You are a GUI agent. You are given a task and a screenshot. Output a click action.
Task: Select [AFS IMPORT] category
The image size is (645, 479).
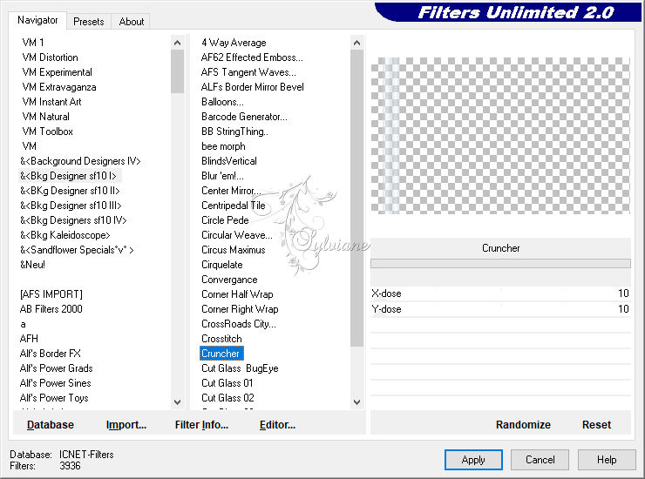pos(51,294)
